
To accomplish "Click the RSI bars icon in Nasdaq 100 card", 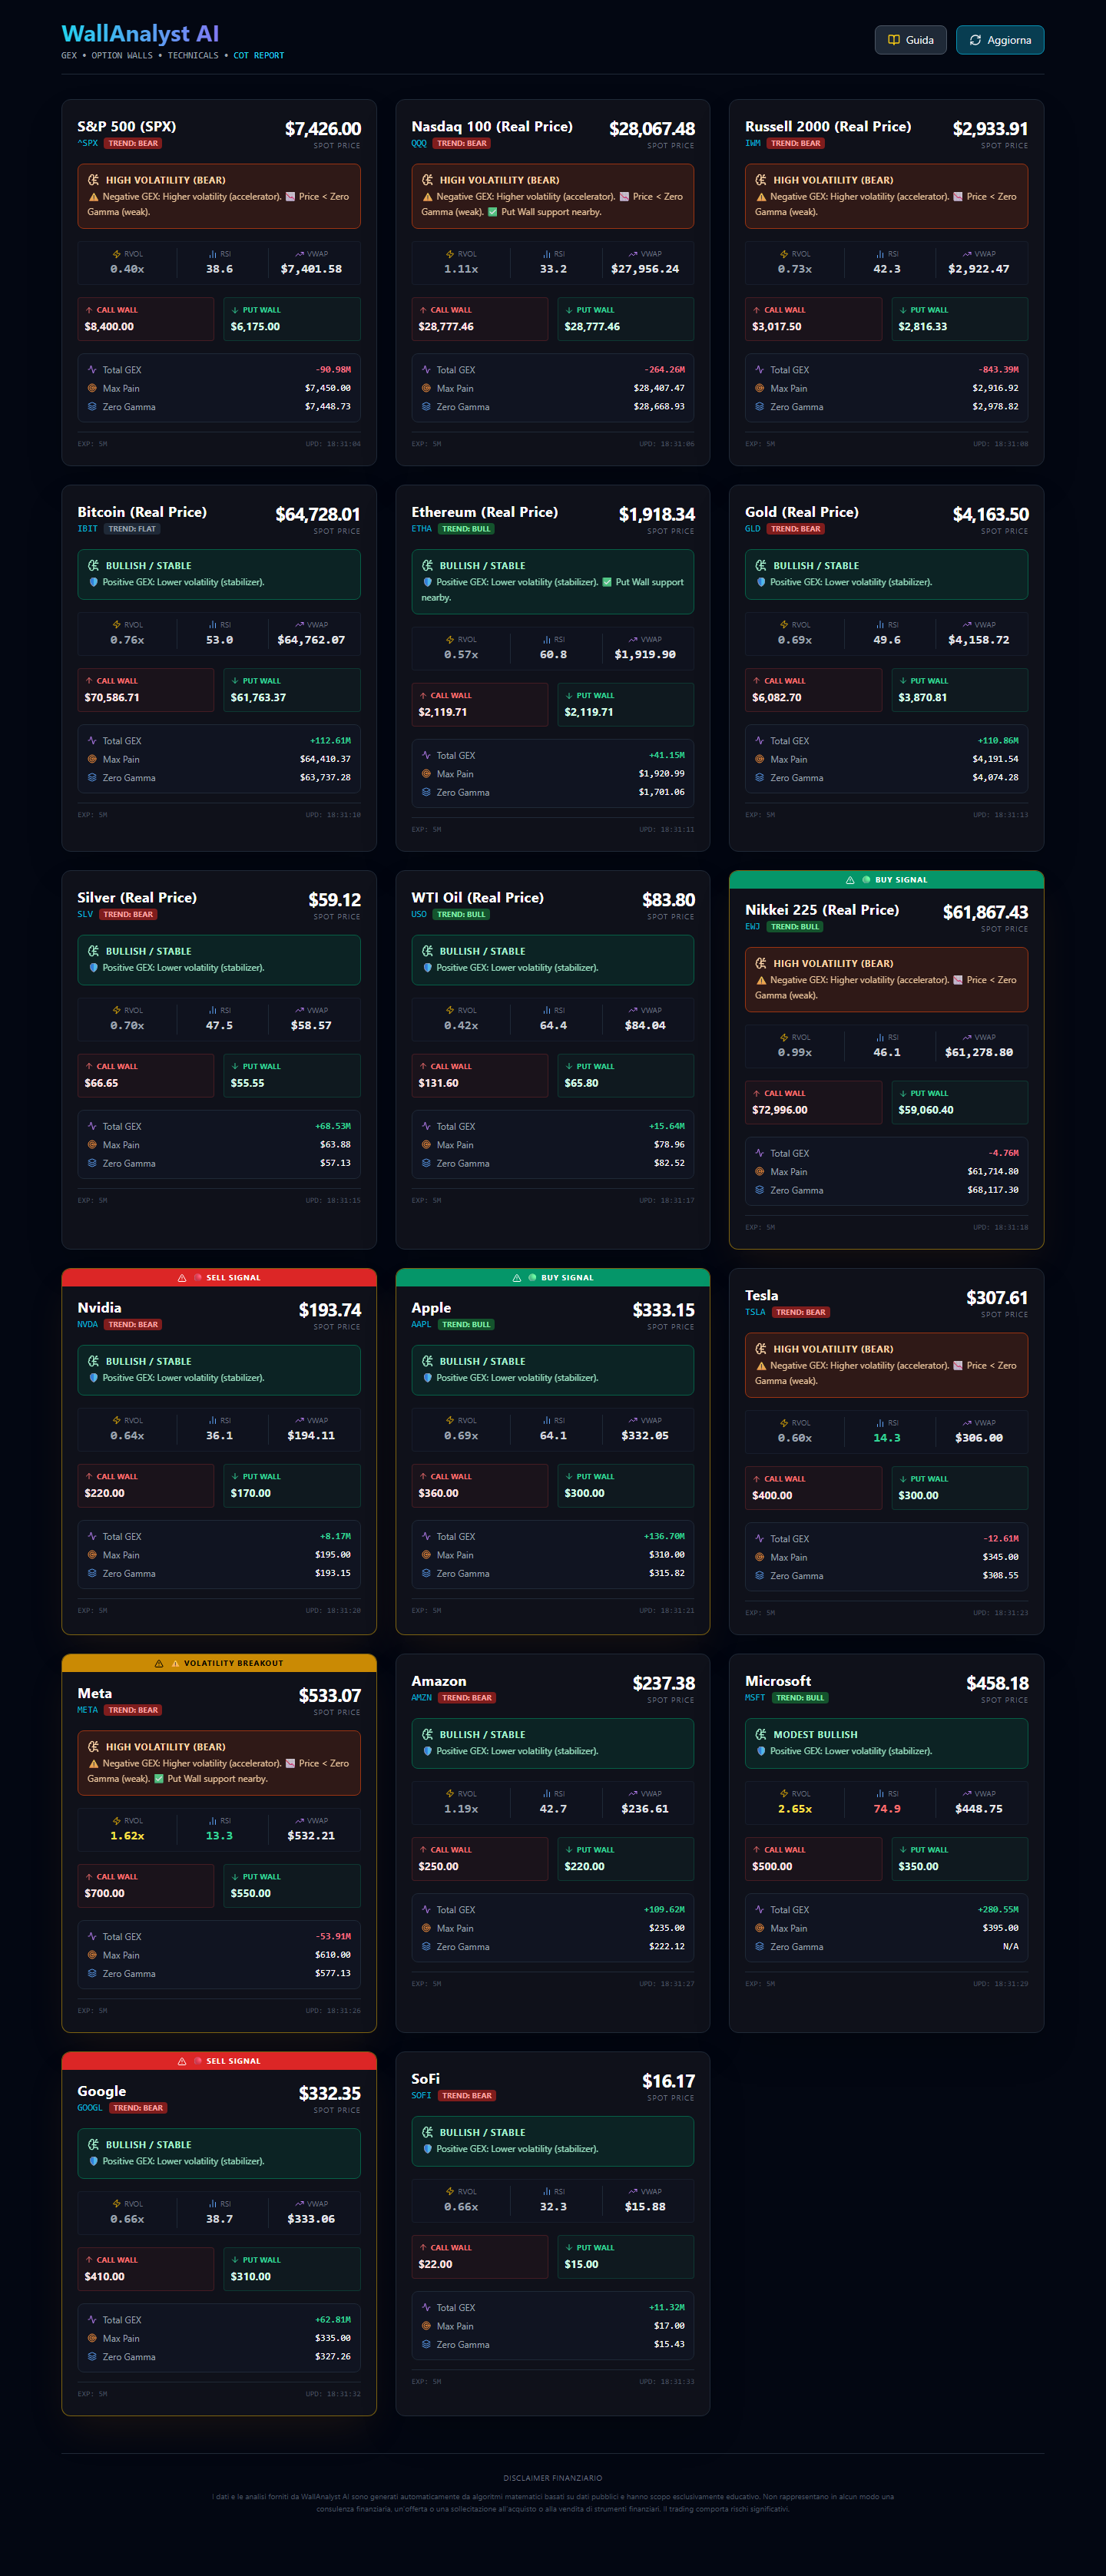I will tap(546, 254).
